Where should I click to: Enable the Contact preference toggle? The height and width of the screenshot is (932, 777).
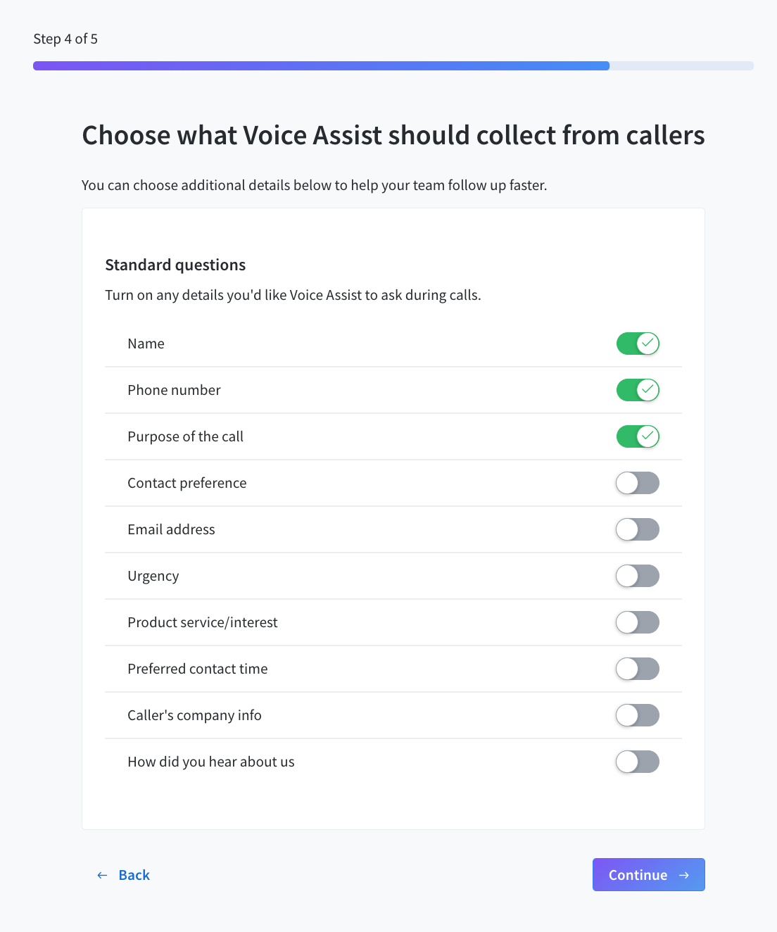pos(637,483)
